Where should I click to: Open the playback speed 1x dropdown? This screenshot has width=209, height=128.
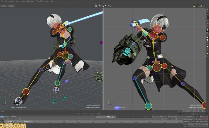click(155, 117)
